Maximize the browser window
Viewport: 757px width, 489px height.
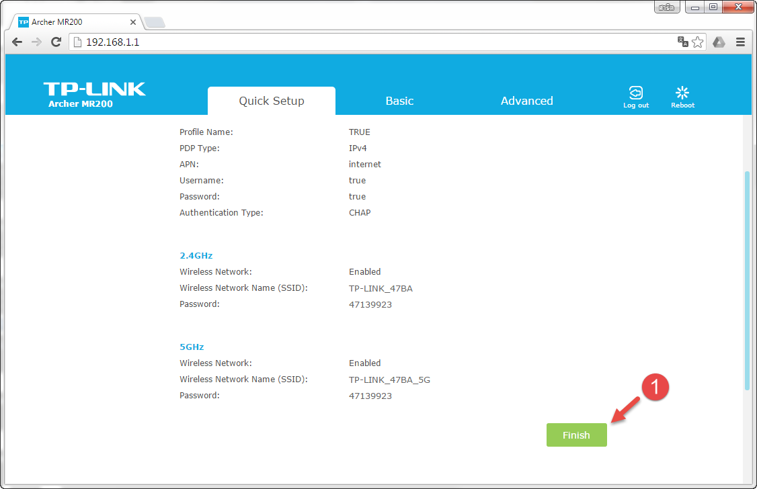(x=713, y=7)
